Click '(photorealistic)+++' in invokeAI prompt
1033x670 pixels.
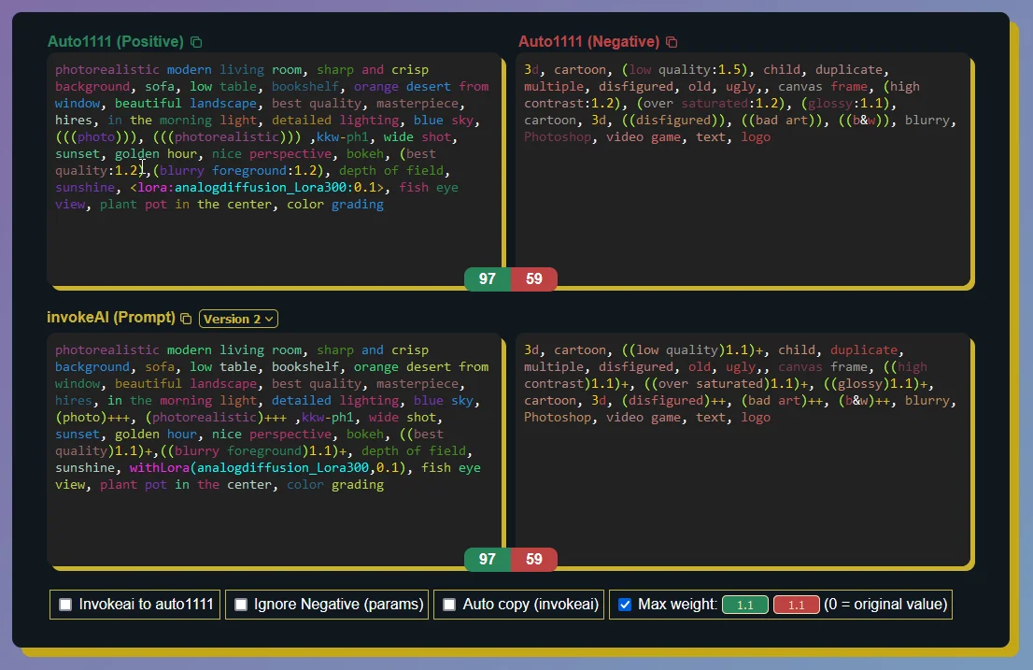point(216,418)
